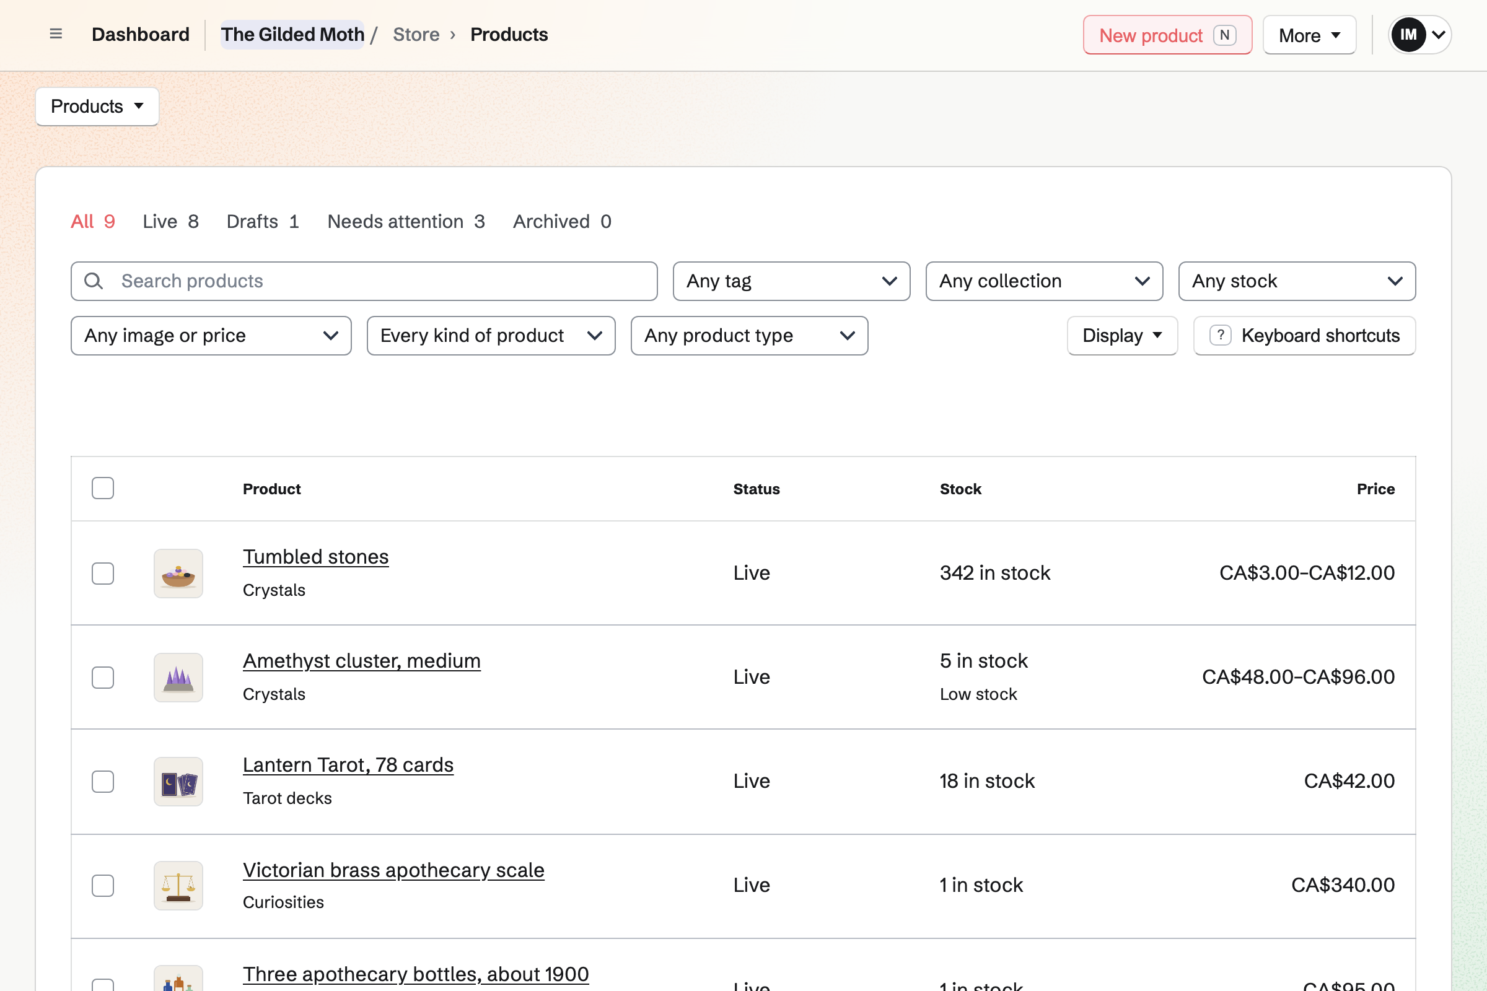
Task: Open the Display options dropdown
Action: (1122, 336)
